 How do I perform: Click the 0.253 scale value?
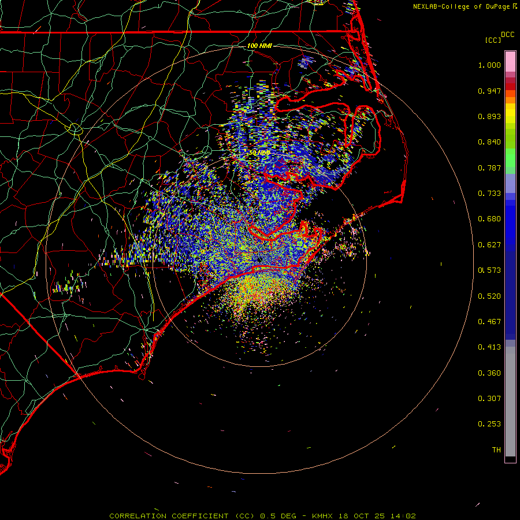coord(489,424)
